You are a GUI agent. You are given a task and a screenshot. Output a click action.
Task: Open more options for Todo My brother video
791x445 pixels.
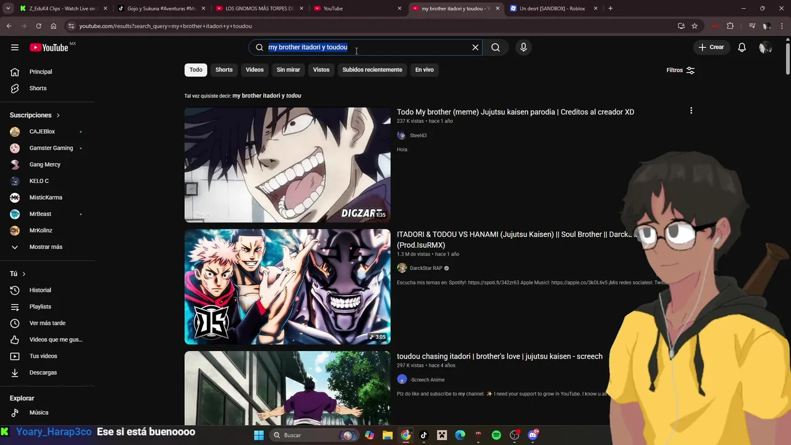tap(691, 111)
